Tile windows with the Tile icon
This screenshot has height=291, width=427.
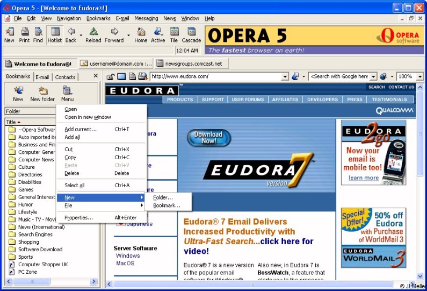coord(174,32)
